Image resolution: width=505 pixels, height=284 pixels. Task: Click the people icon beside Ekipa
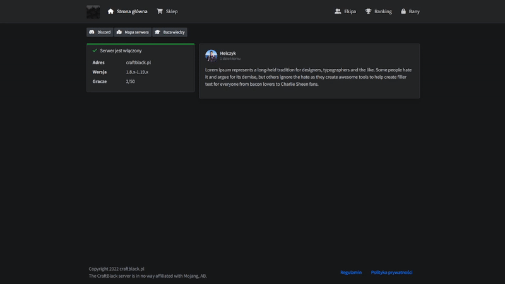point(338,11)
